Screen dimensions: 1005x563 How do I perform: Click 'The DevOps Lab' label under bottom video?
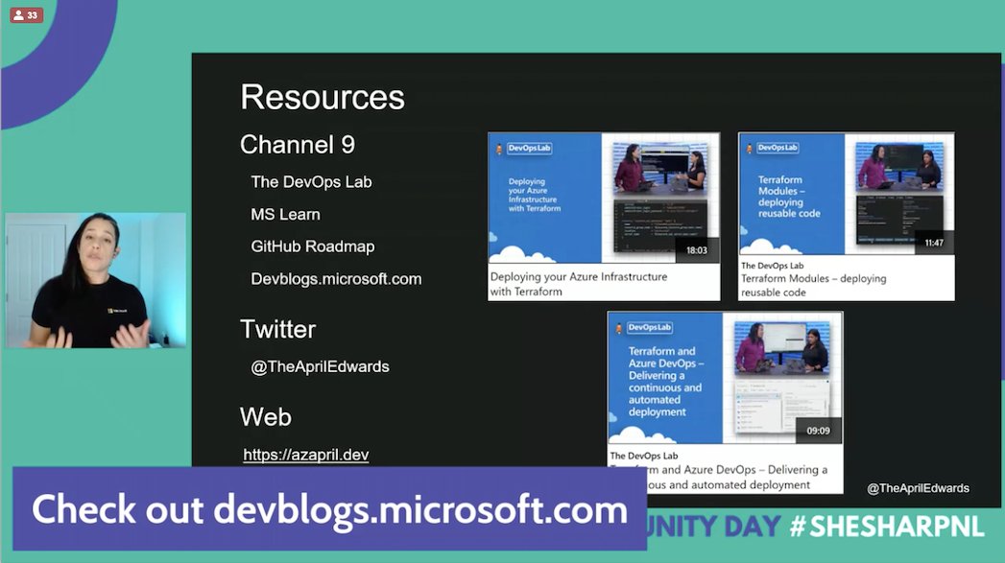click(x=644, y=456)
